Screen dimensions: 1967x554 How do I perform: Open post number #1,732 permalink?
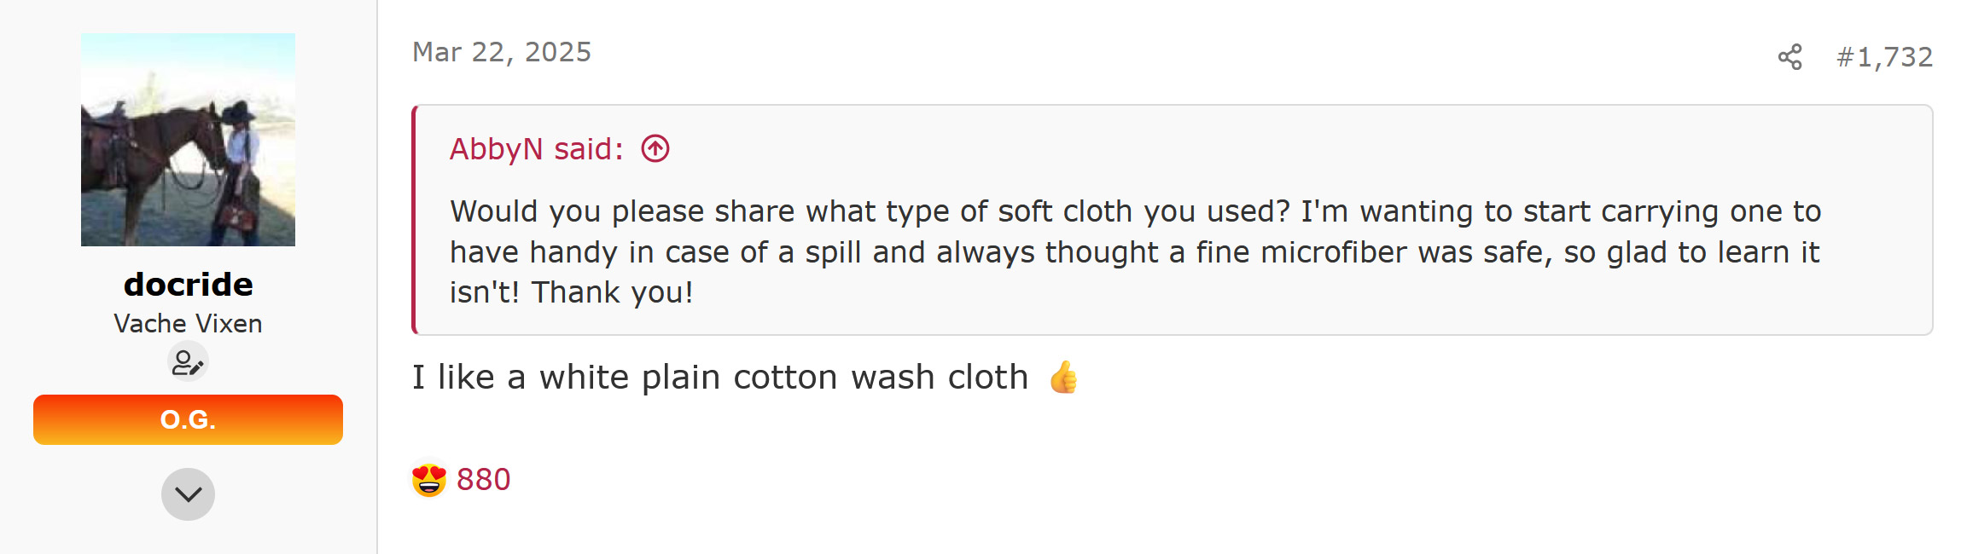point(1884,57)
